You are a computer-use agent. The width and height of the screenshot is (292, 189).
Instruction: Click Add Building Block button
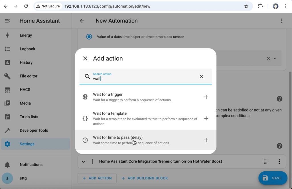click(x=145, y=178)
